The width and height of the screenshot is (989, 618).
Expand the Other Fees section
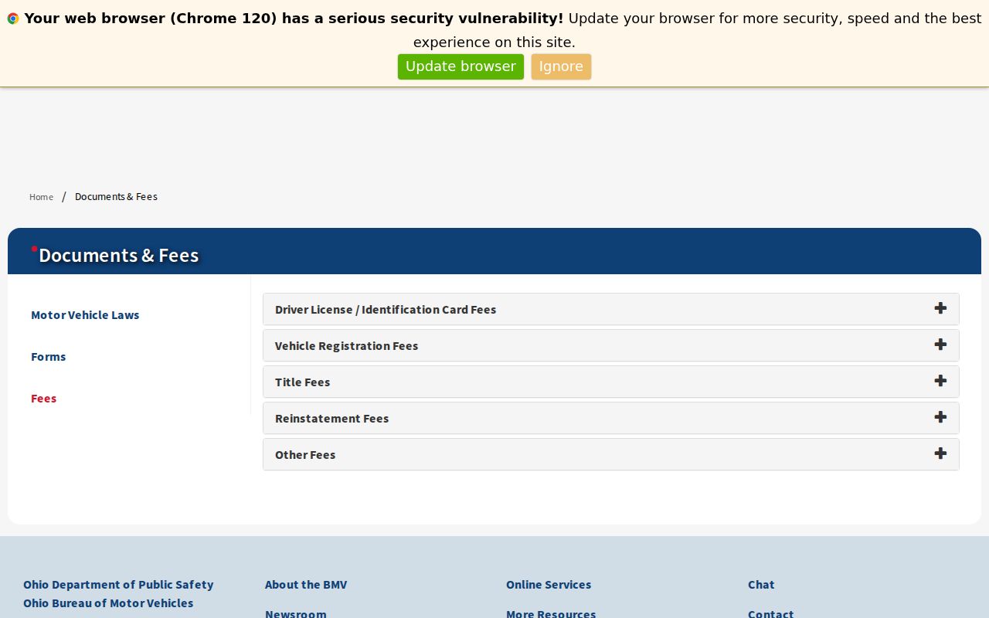[x=611, y=454]
